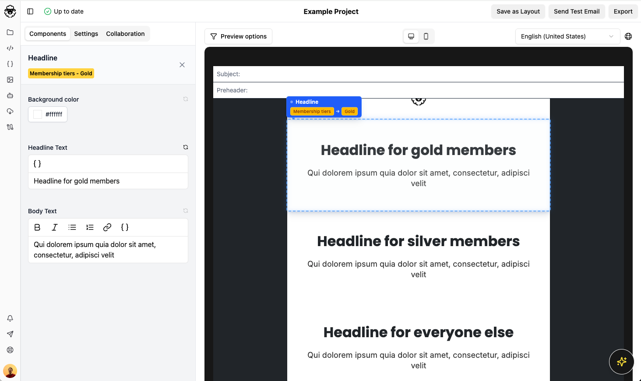Viewport: 641px width, 381px height.
Task: Select the Headline for gold members text
Action: (419, 150)
